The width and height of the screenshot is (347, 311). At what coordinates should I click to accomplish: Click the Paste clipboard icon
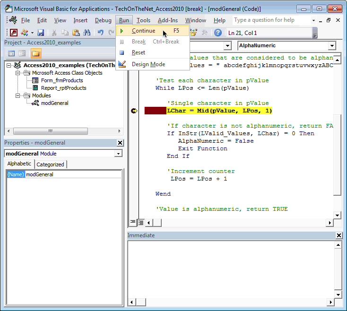click(x=76, y=33)
